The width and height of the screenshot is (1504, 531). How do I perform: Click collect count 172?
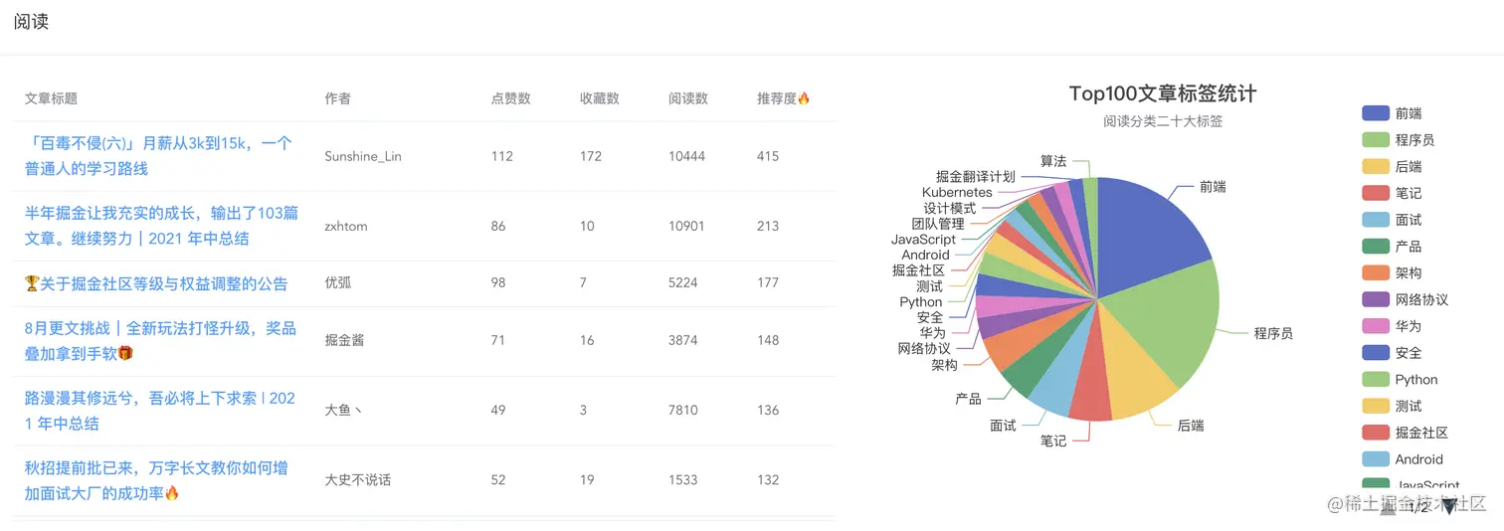coord(591,156)
